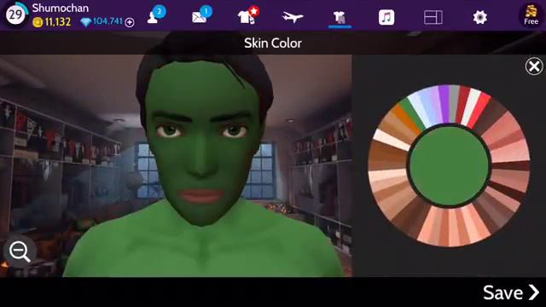Tap the central green color preview circle
The width and height of the screenshot is (546, 307).
pyautogui.click(x=450, y=165)
